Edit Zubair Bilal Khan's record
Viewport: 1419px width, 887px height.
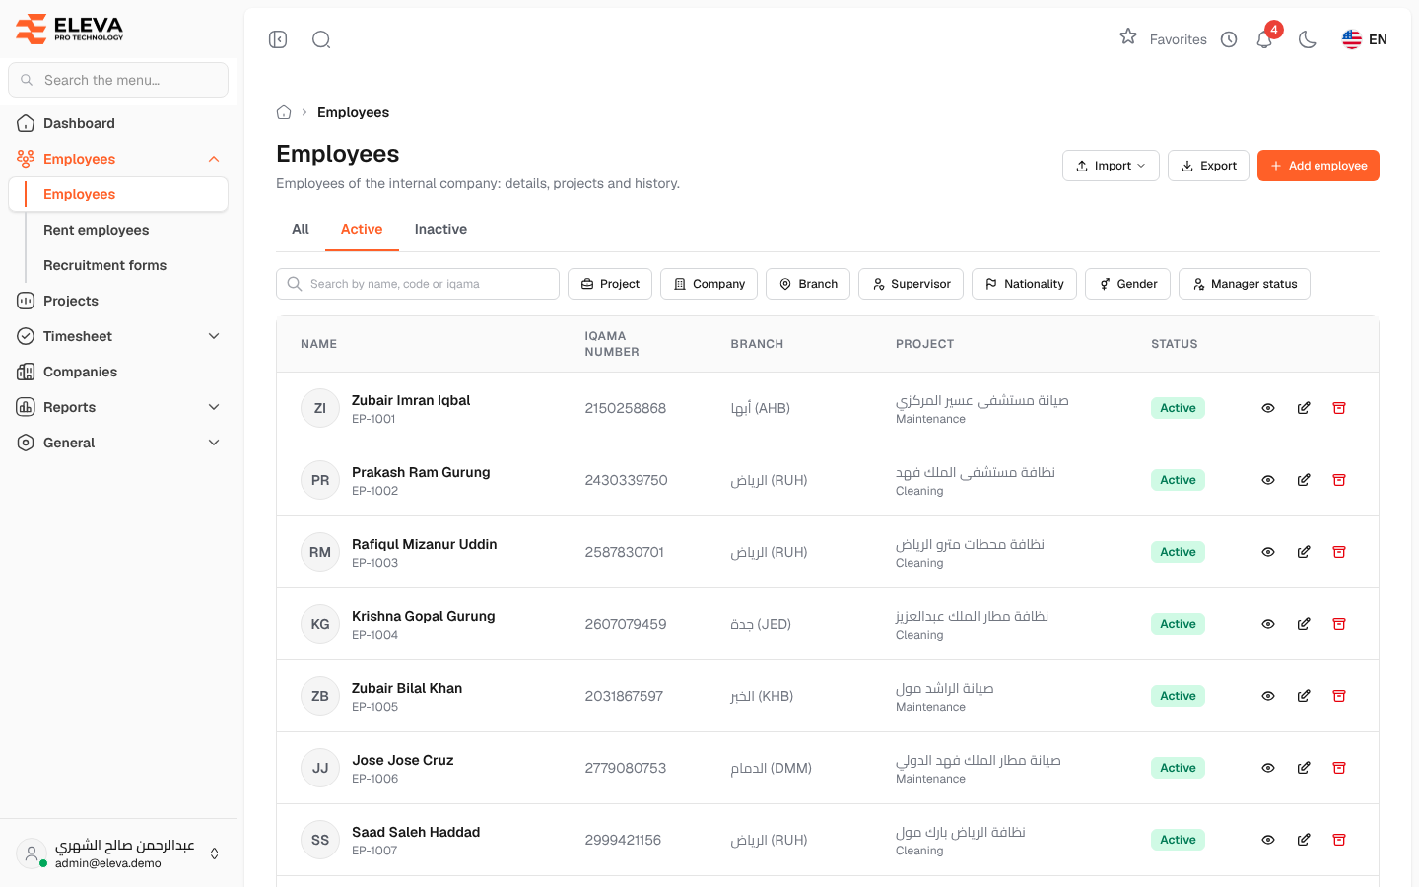tap(1304, 696)
